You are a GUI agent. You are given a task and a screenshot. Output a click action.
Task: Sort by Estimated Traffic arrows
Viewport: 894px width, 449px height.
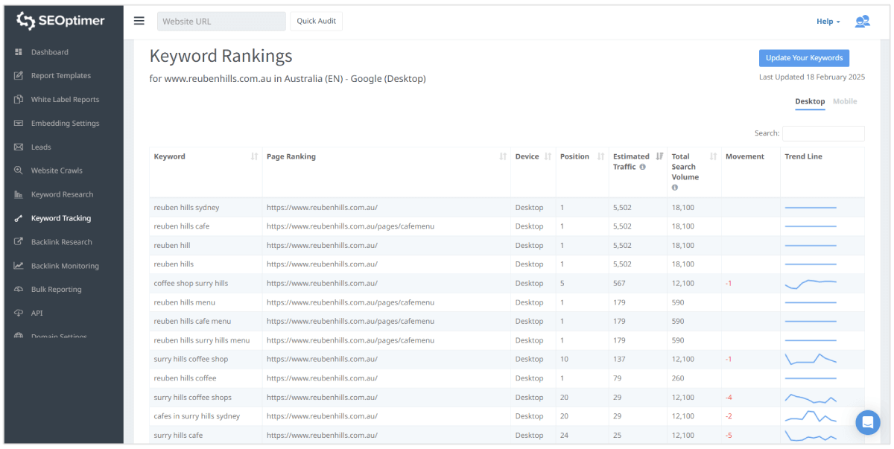tap(659, 156)
